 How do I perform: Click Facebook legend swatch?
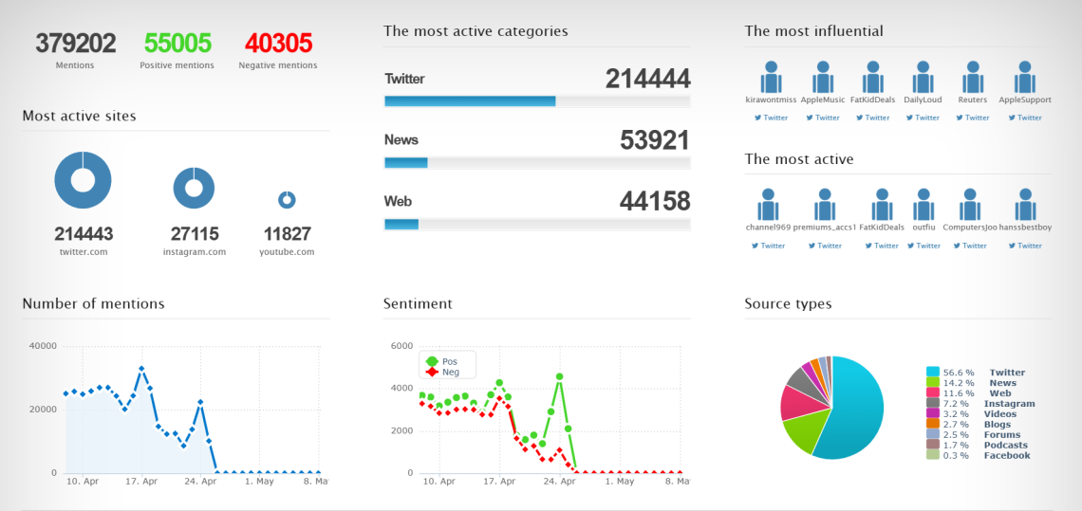(933, 455)
